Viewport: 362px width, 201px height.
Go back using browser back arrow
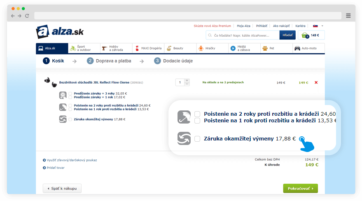[13, 16]
